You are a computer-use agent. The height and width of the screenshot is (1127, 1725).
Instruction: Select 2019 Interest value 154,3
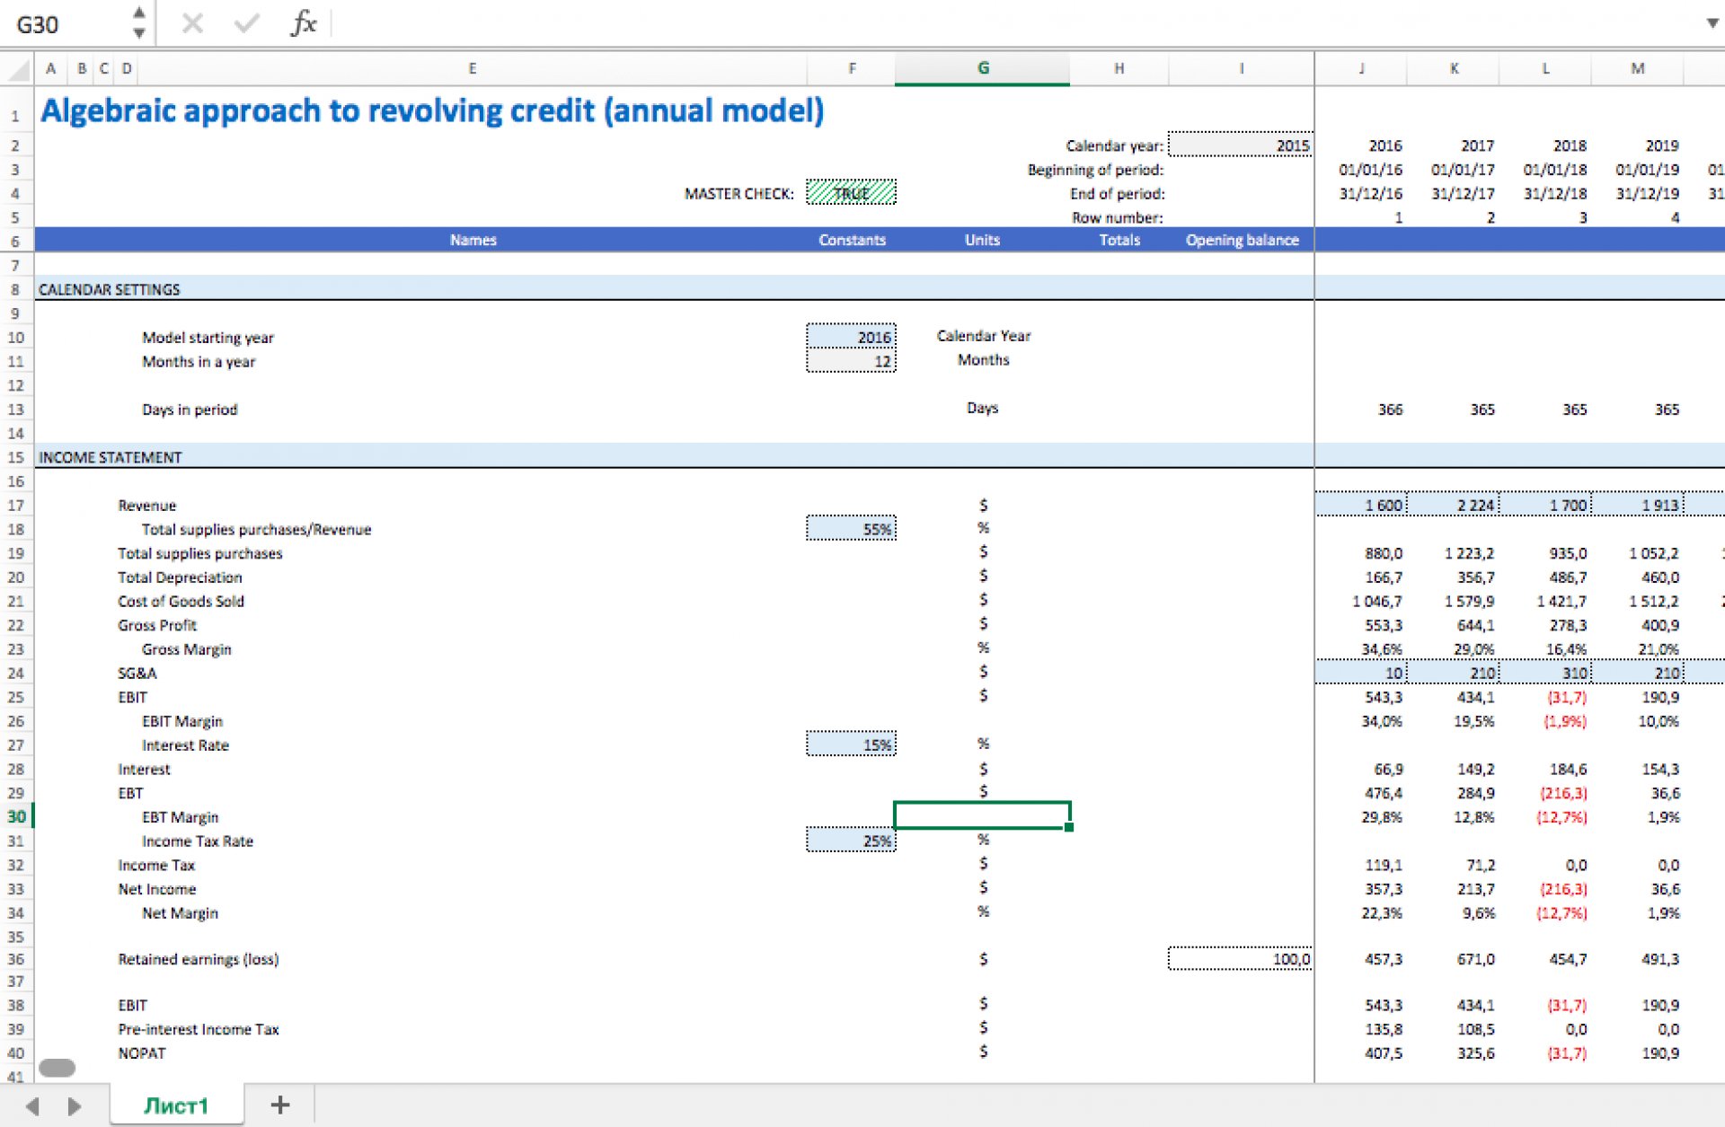click(1659, 769)
